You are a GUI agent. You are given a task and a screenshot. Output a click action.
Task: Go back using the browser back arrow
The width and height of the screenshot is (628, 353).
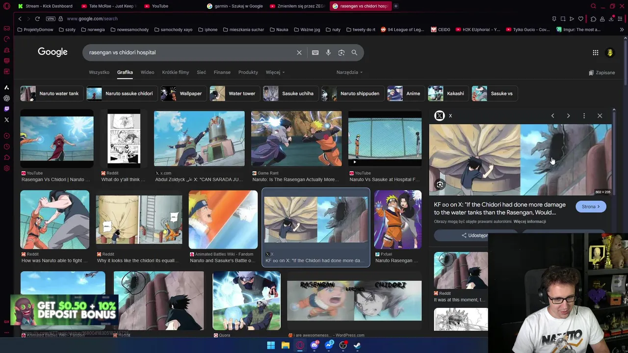click(x=20, y=19)
